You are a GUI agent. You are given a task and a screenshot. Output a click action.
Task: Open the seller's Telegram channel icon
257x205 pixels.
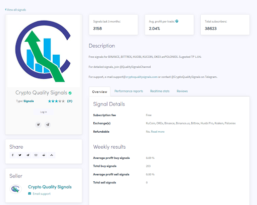[48, 125]
